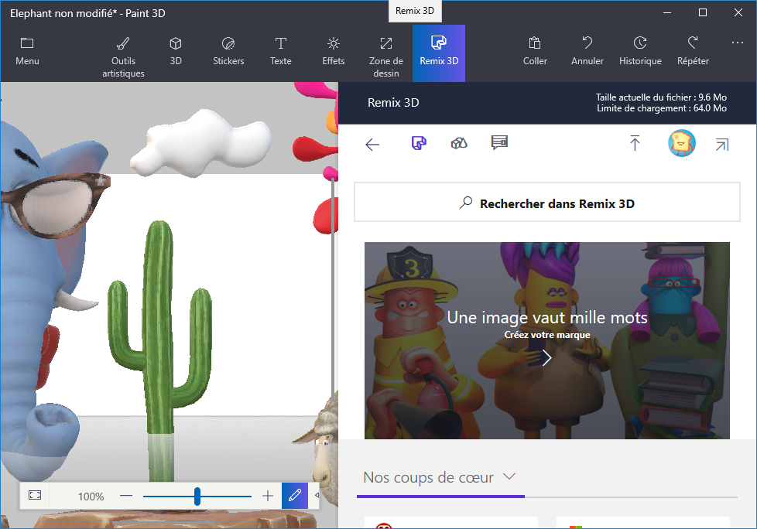Open the community board icon
The height and width of the screenshot is (529, 757).
click(499, 143)
